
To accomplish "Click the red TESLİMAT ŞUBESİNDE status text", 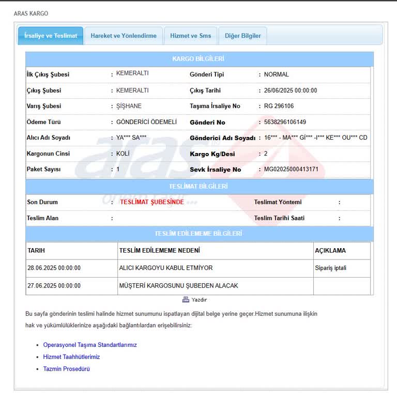I will (x=152, y=202).
